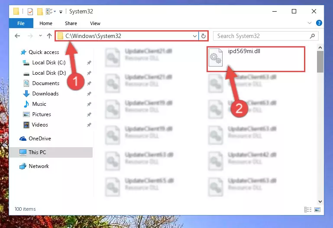Screen dimensions: 333x228
Task: Expand the address bar history dropdown
Action: (x=194, y=36)
